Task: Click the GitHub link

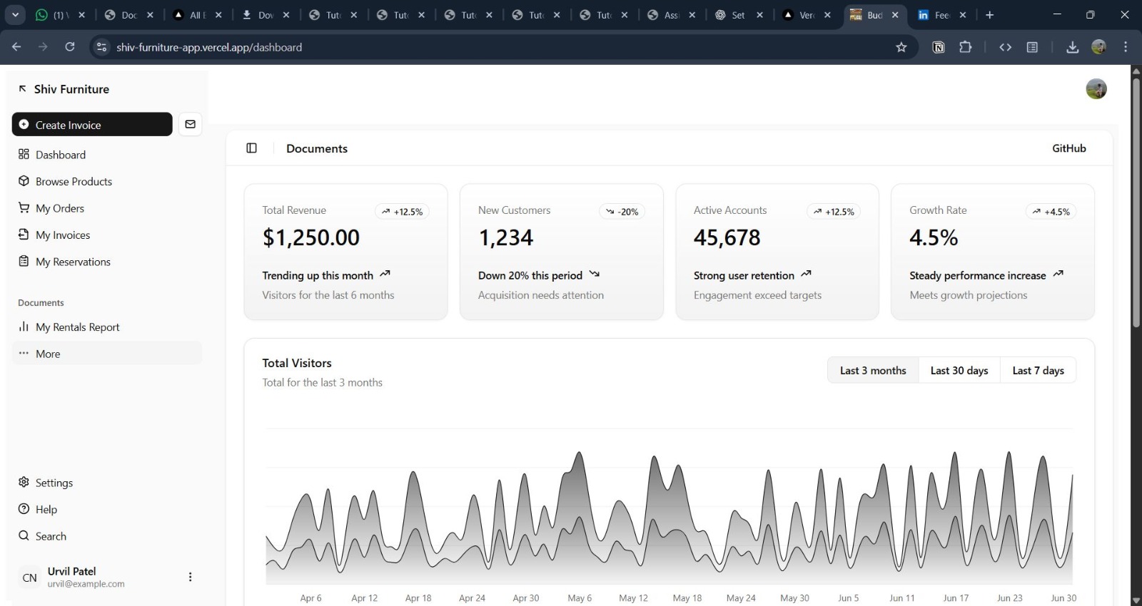Action: click(1068, 148)
